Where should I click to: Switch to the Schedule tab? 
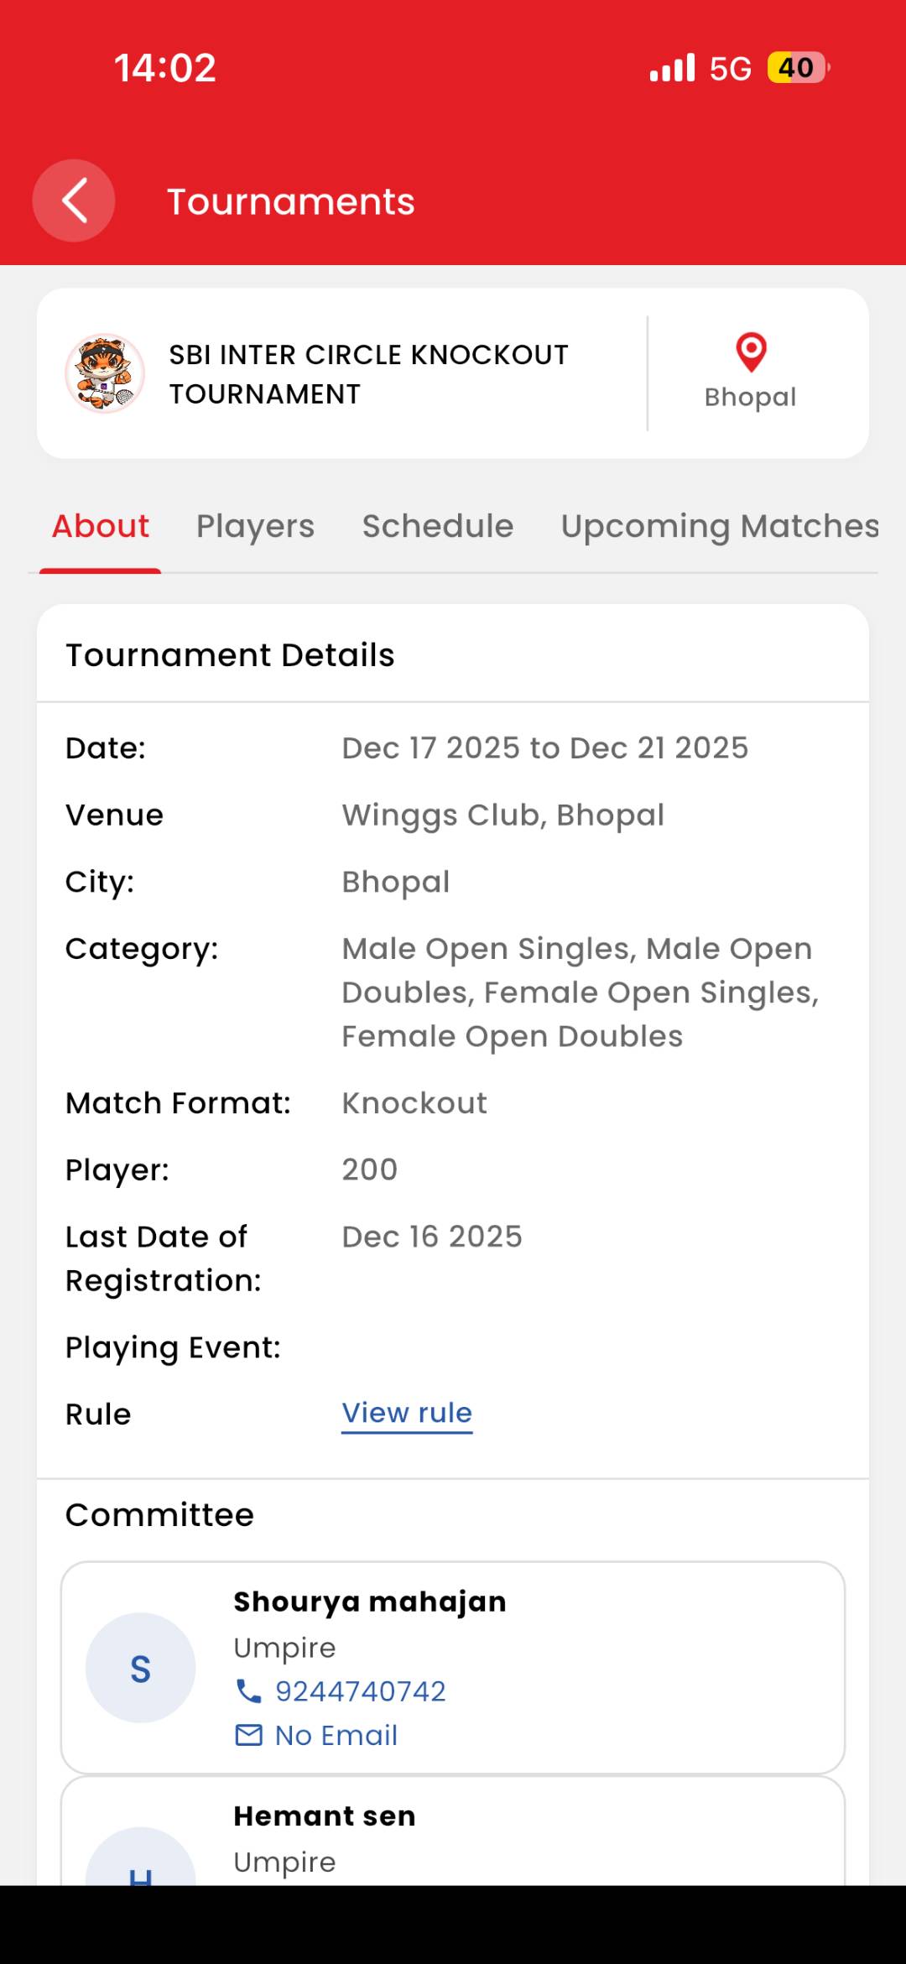437,527
